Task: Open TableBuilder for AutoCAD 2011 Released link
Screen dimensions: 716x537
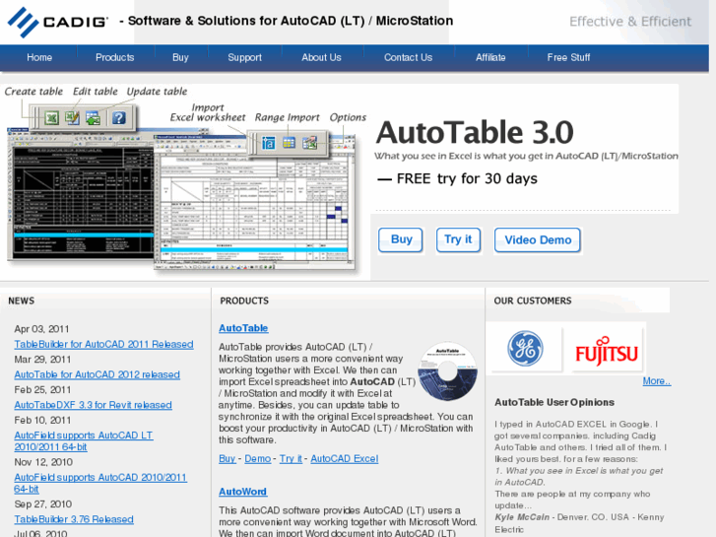Action: pyautogui.click(x=103, y=344)
